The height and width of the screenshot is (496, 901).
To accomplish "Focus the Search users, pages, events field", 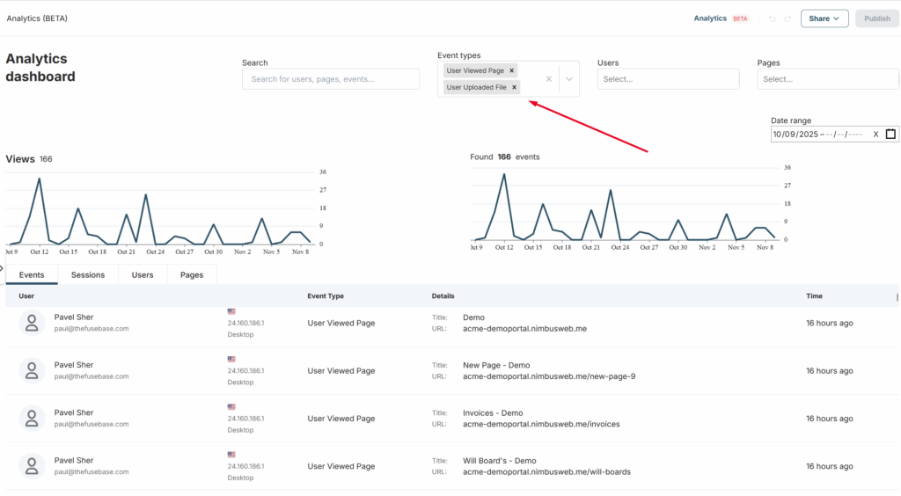I will 331,79.
